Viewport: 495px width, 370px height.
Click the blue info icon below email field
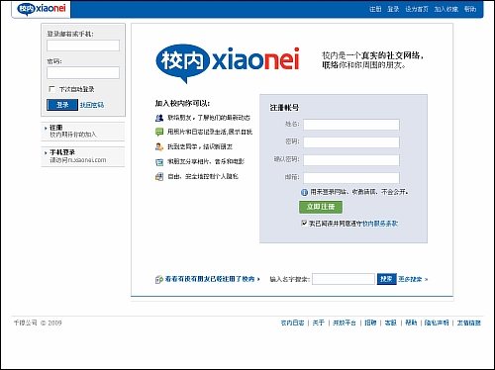click(x=304, y=192)
